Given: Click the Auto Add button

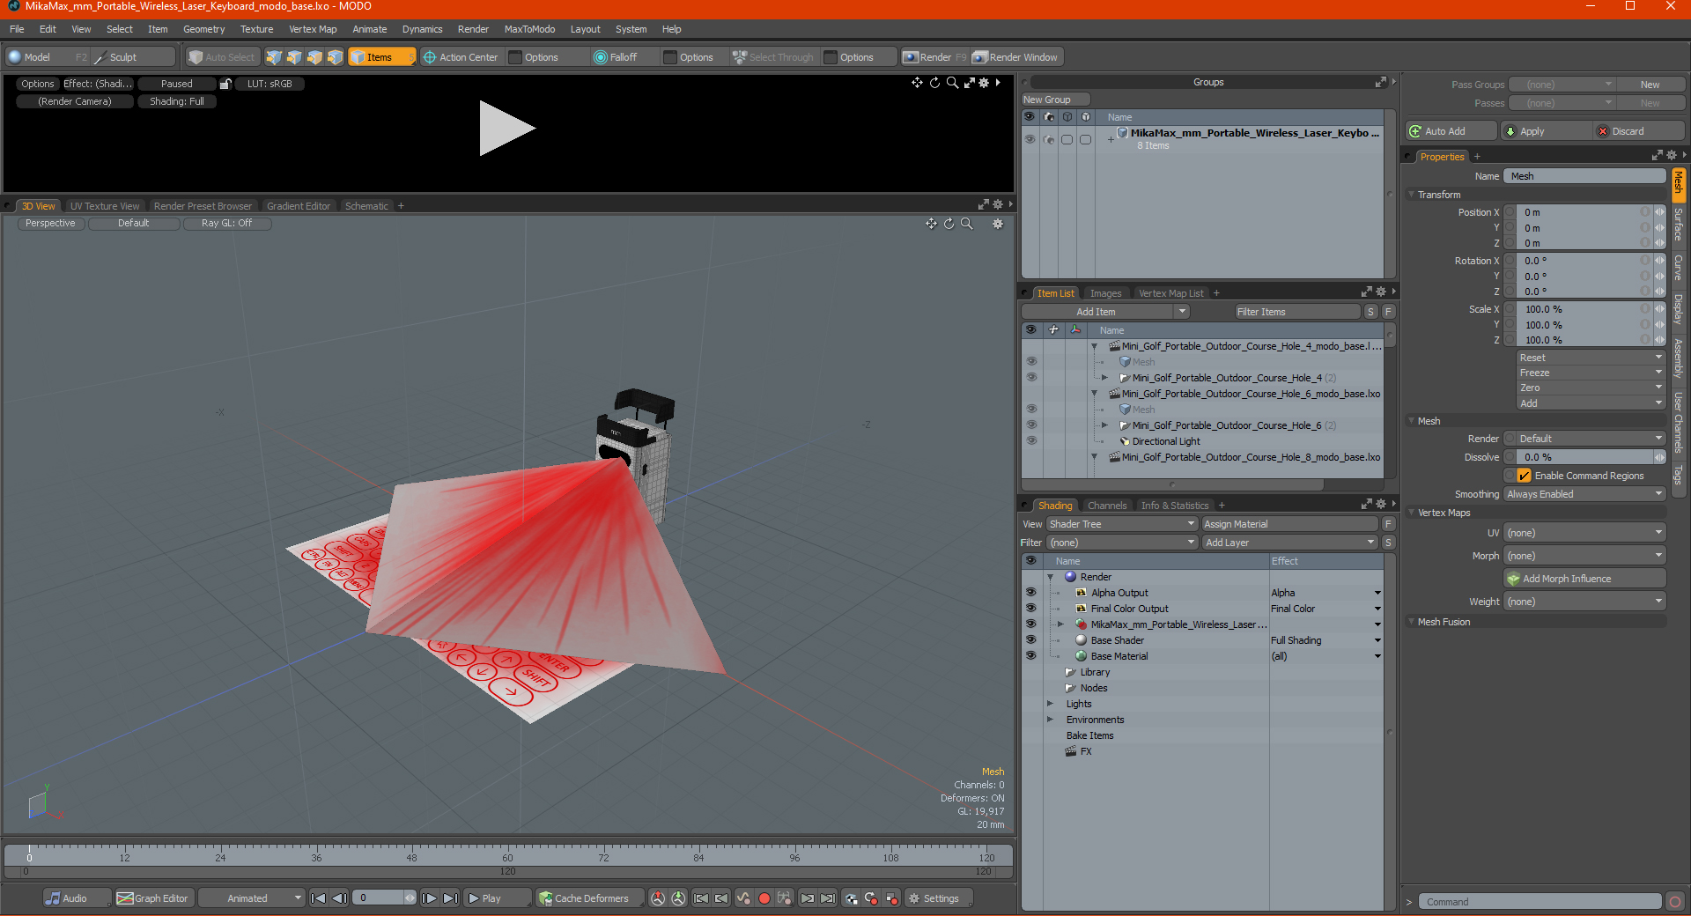Looking at the screenshot, I should tap(1451, 131).
